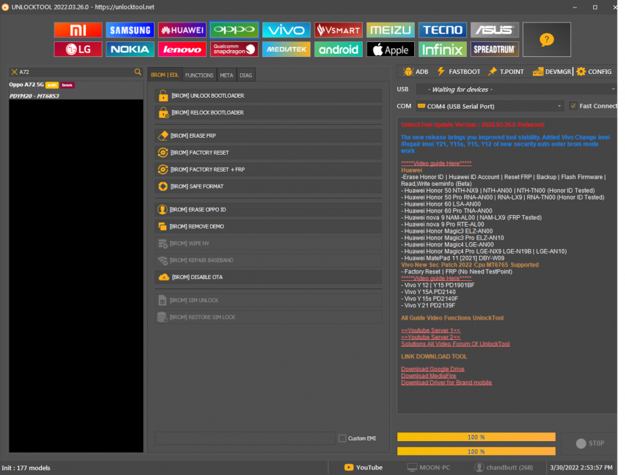Viewport: 625px width, 475px height.
Task: Open the ADB tools
Action: pyautogui.click(x=416, y=71)
